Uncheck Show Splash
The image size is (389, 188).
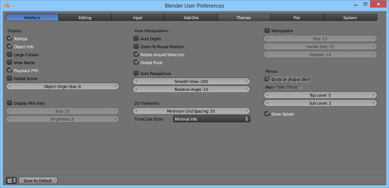pos(267,114)
